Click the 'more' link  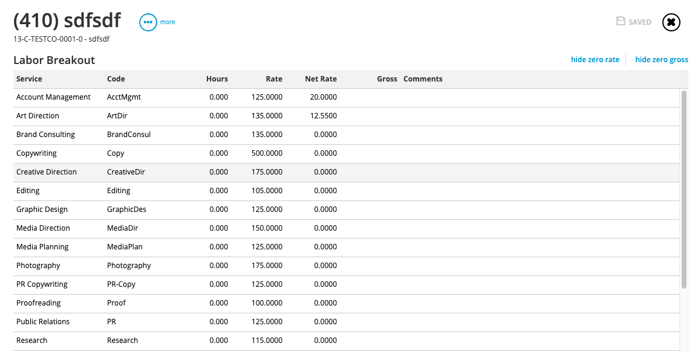(168, 22)
